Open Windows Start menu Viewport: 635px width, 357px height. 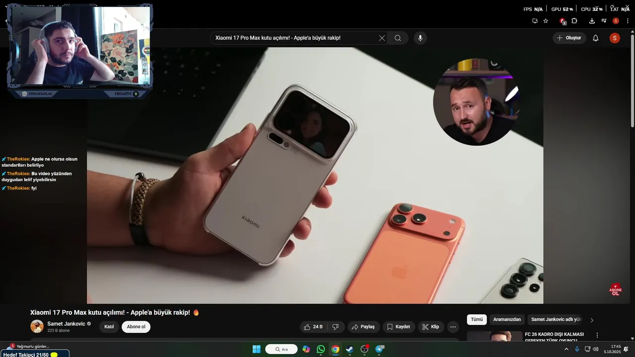click(x=256, y=349)
